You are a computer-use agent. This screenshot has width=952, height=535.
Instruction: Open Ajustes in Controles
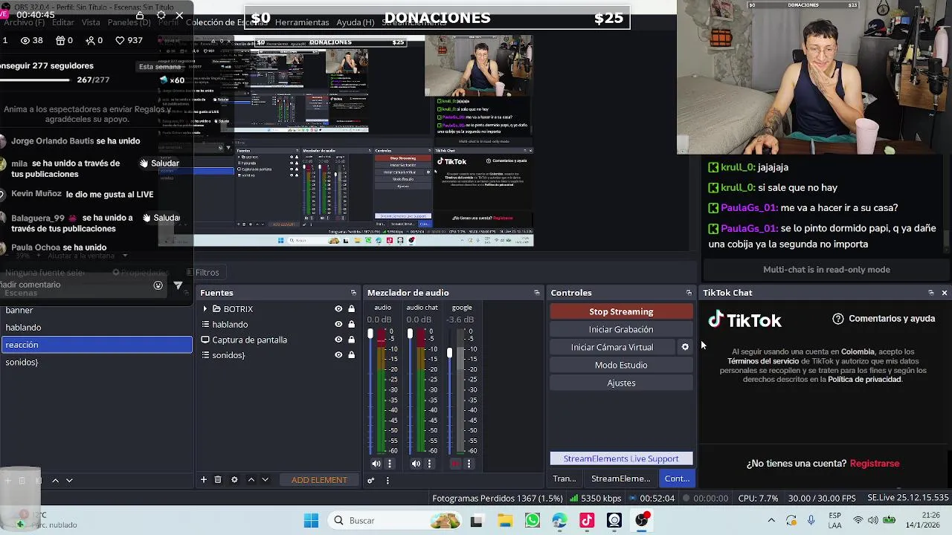[621, 383]
